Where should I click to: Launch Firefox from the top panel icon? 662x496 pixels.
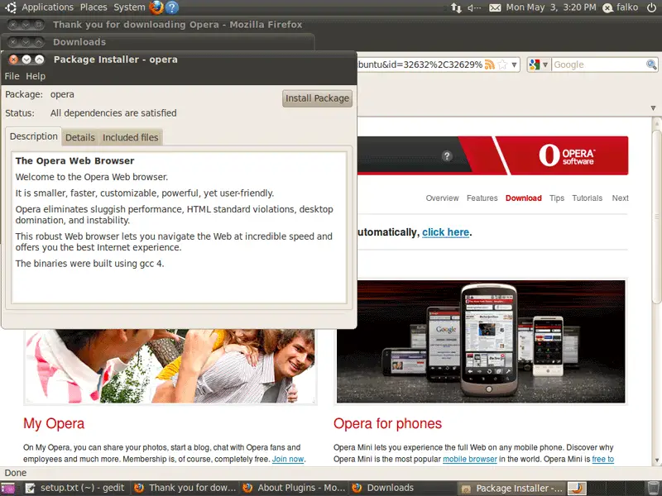(x=156, y=7)
